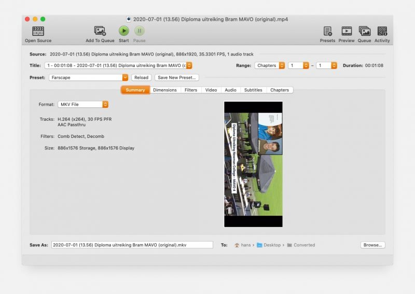
Task: Click the Browse... destination button
Action: [x=372, y=245]
